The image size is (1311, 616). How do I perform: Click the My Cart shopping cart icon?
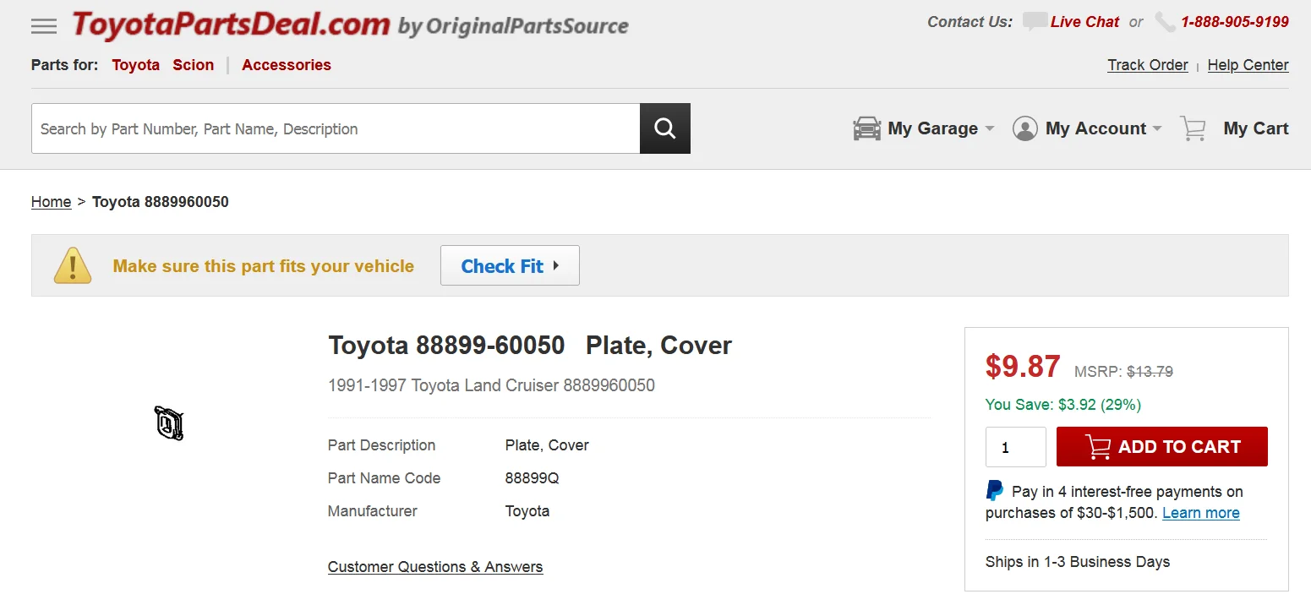point(1193,128)
